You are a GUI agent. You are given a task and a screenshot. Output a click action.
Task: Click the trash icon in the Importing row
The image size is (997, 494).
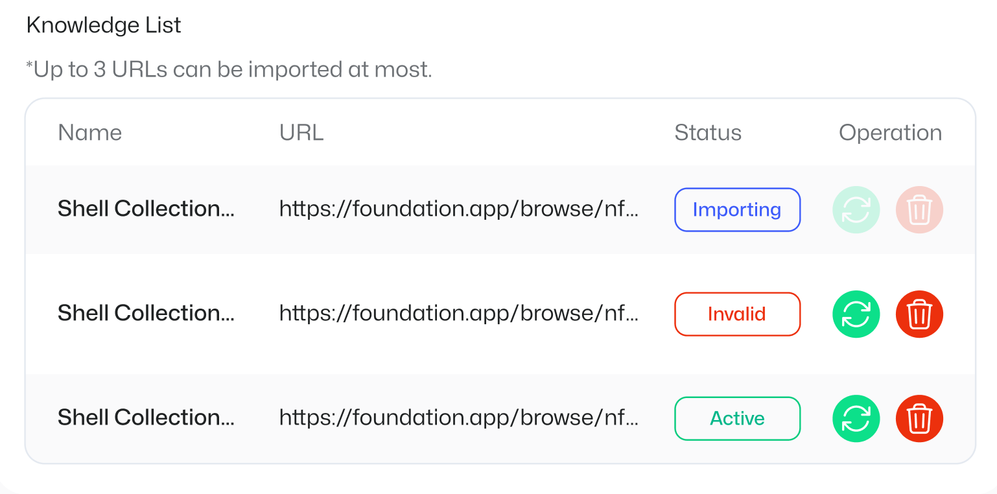point(919,210)
